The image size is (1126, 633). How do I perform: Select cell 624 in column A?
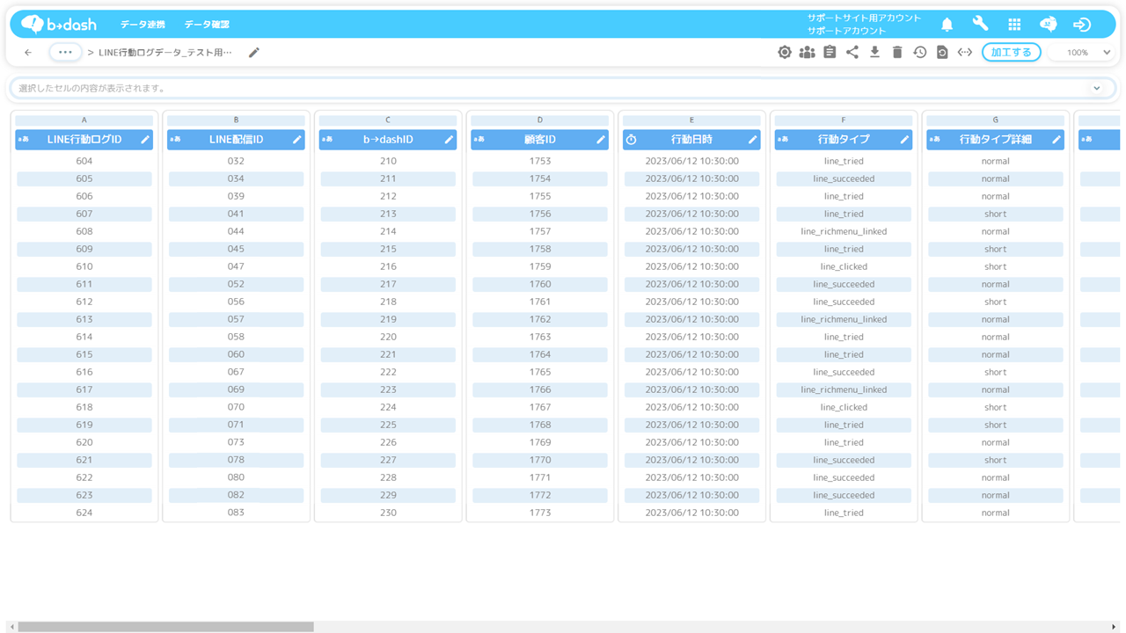tap(84, 513)
